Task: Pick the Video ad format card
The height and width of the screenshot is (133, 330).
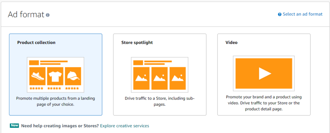Action: click(264, 75)
